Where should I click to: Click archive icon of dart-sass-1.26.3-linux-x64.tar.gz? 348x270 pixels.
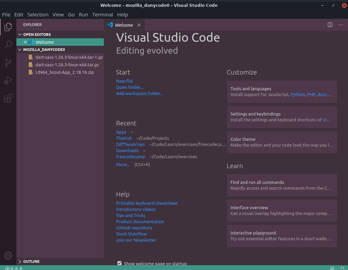click(x=31, y=65)
